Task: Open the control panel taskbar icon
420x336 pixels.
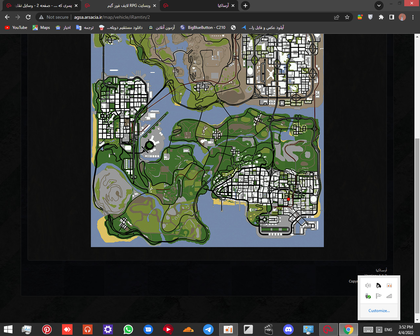Action: (x=308, y=329)
